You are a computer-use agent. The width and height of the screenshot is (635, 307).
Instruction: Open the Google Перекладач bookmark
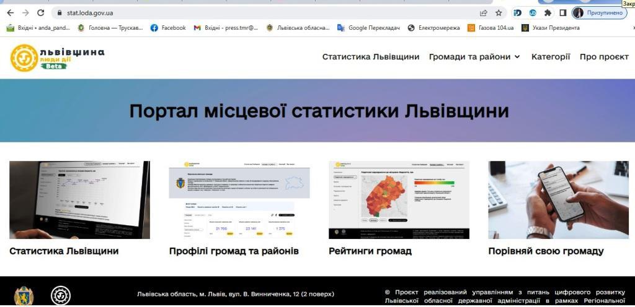(x=370, y=28)
